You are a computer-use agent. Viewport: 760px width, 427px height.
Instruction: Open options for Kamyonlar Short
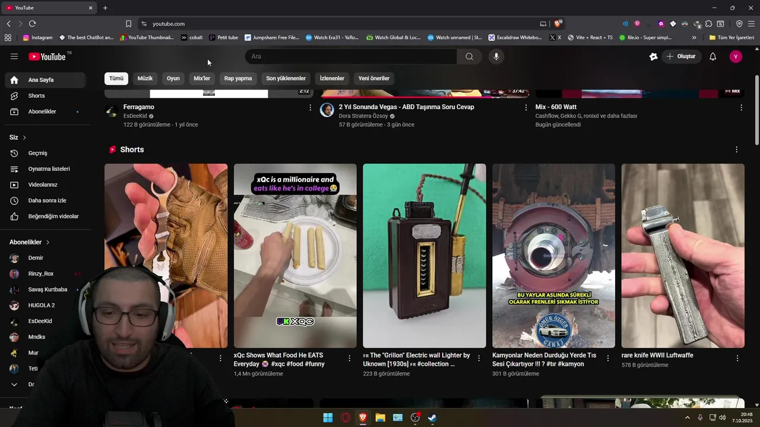pos(608,358)
